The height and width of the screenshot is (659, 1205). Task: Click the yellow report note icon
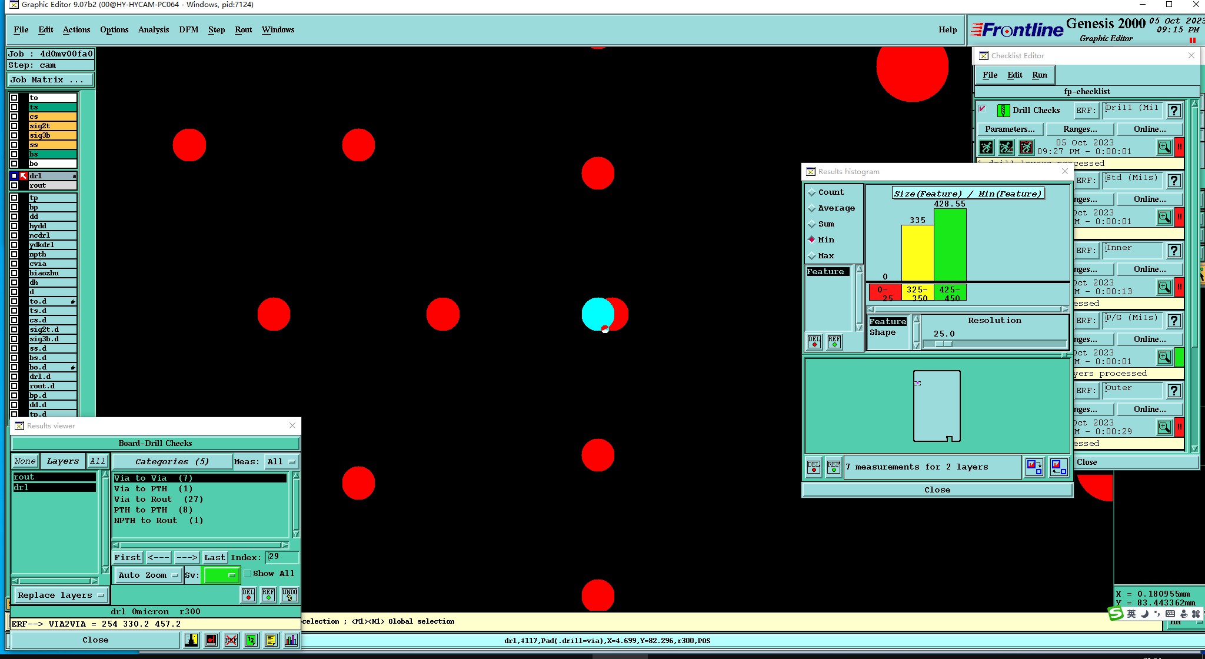271,640
